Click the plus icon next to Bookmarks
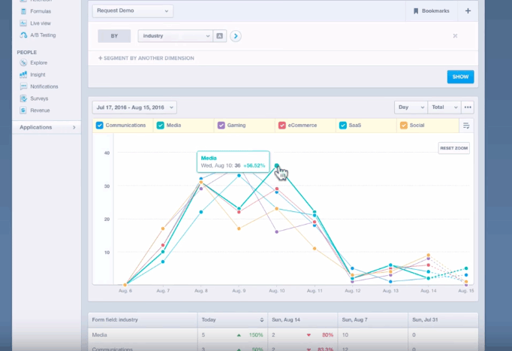 click(x=468, y=11)
